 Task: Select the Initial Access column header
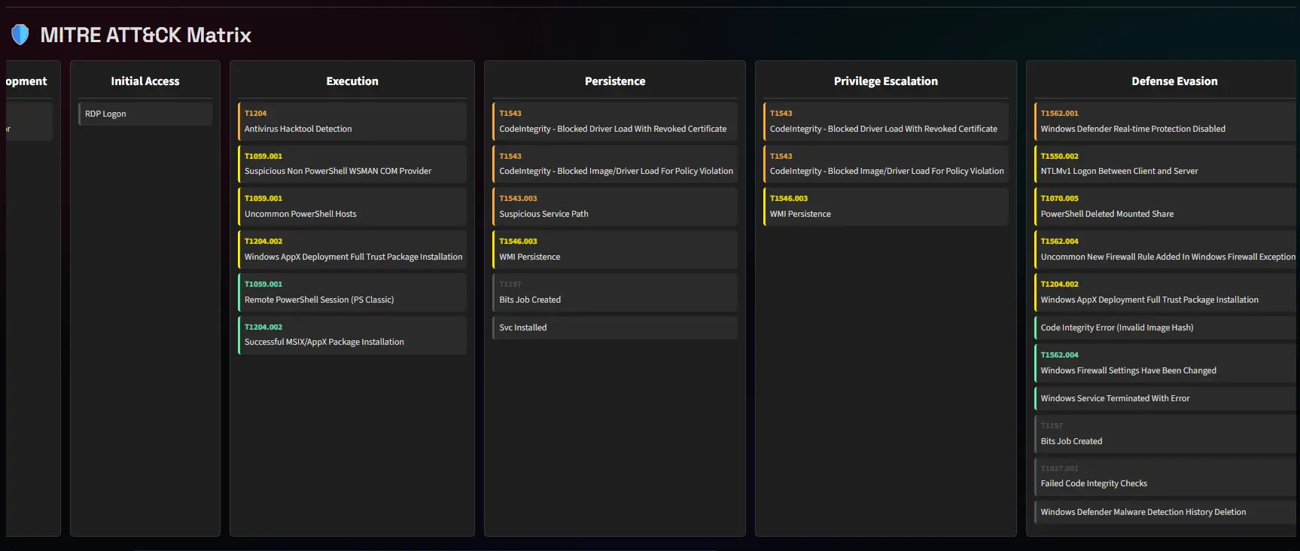[145, 81]
